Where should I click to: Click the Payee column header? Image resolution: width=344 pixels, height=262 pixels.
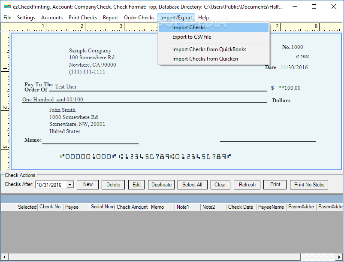[x=76, y=207]
